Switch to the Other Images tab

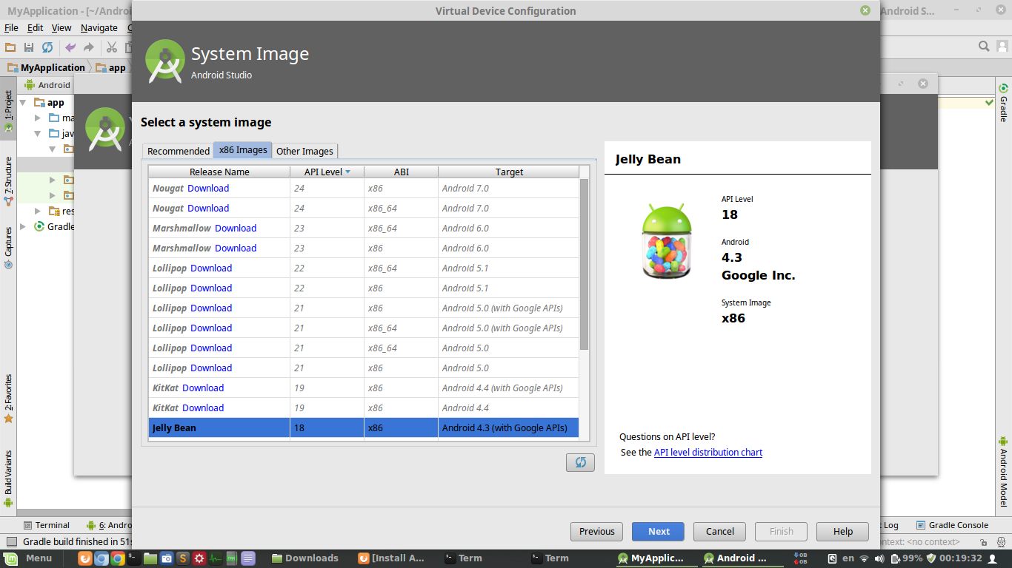coord(304,151)
